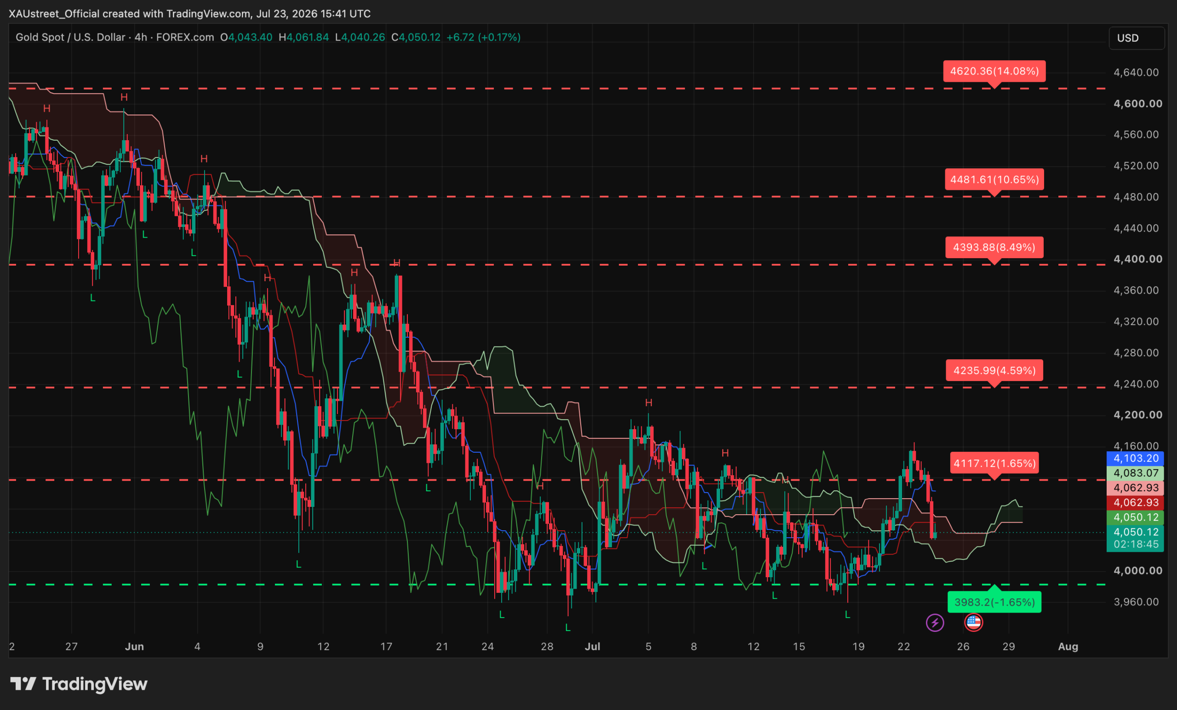Click the 4,640.00 price axis label
Screen dimensions: 1177x710
pyautogui.click(x=1136, y=73)
